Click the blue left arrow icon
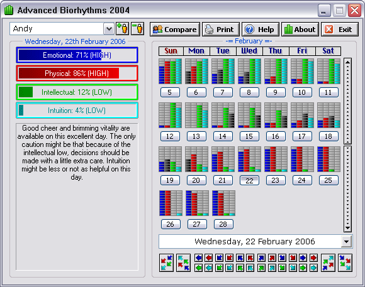Screen dimensions: 365x287 point(199,257)
